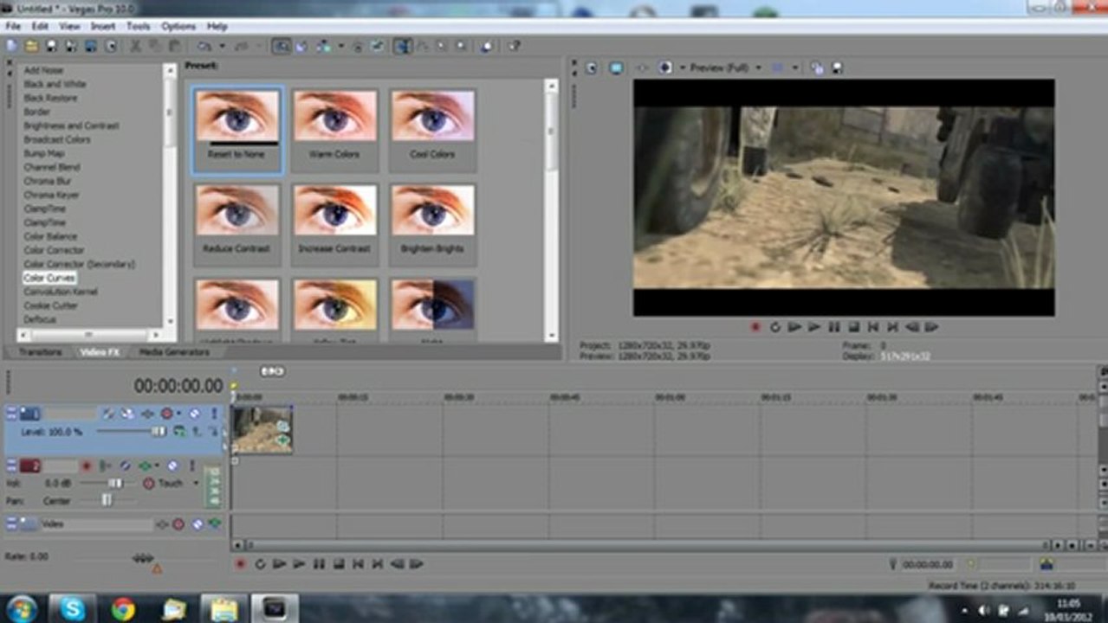Select the Black and White effect
The image size is (1108, 623).
(55, 84)
